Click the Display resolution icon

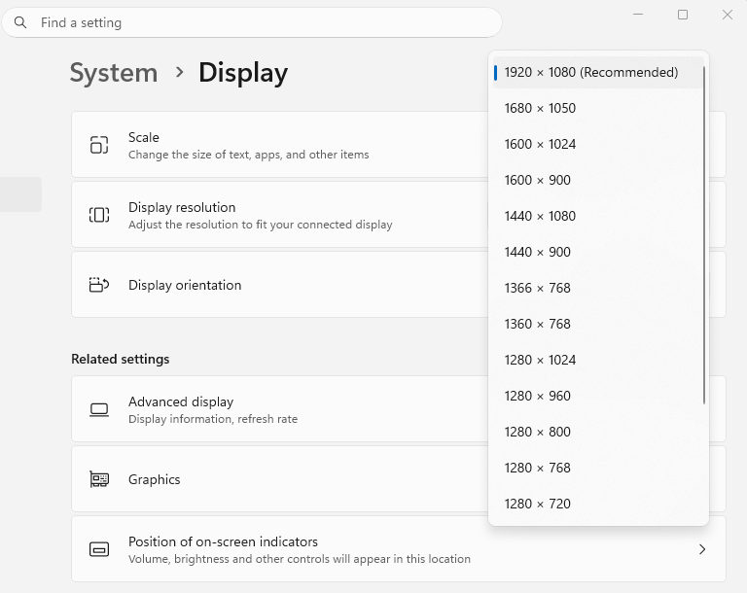point(99,215)
